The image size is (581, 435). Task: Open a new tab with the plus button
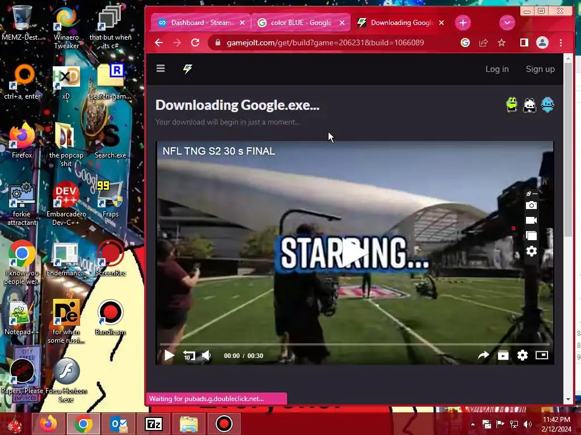463,23
